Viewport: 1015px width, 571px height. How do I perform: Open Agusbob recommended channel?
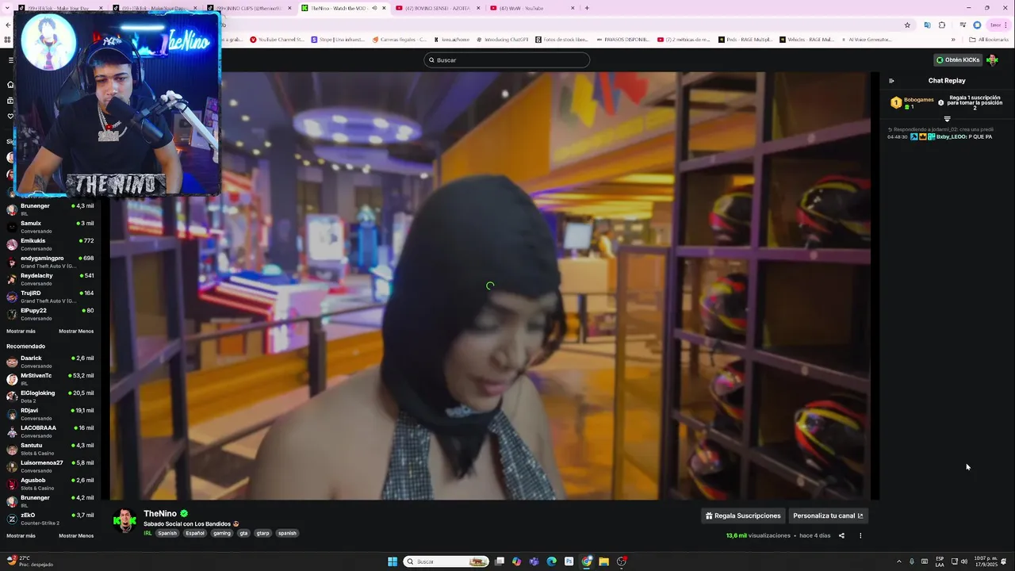[x=51, y=484]
